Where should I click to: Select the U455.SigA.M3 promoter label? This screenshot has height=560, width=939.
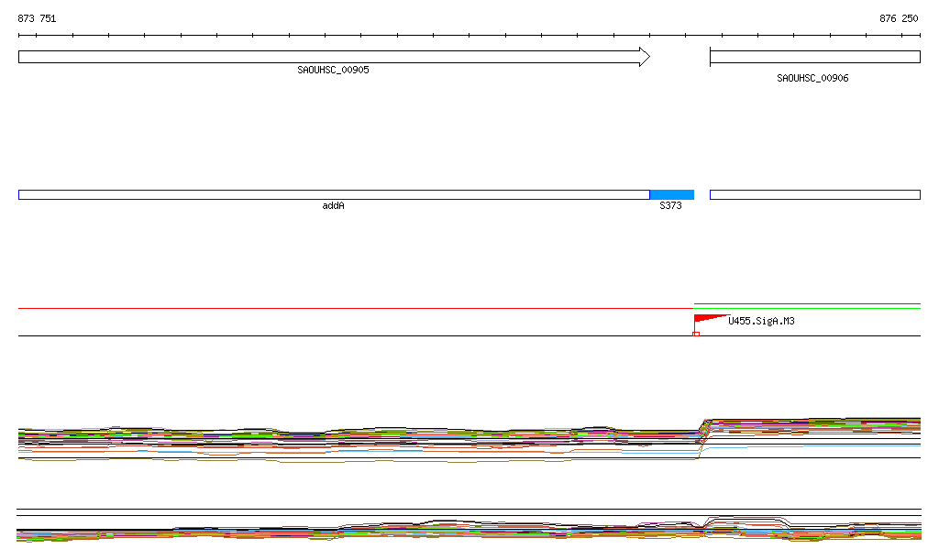click(761, 321)
